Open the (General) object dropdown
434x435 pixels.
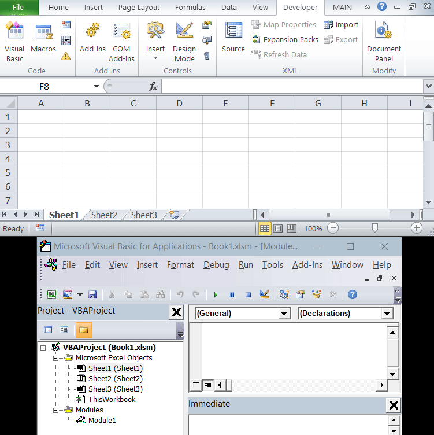(284, 314)
